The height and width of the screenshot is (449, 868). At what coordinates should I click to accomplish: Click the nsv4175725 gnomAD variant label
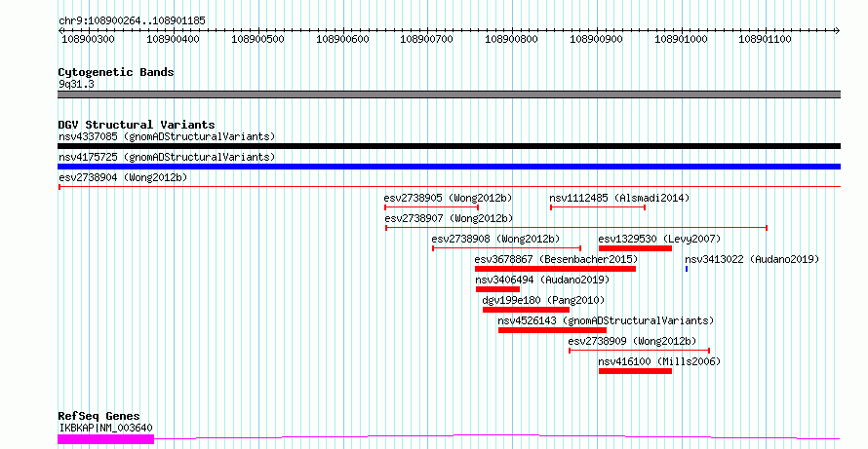pos(167,157)
